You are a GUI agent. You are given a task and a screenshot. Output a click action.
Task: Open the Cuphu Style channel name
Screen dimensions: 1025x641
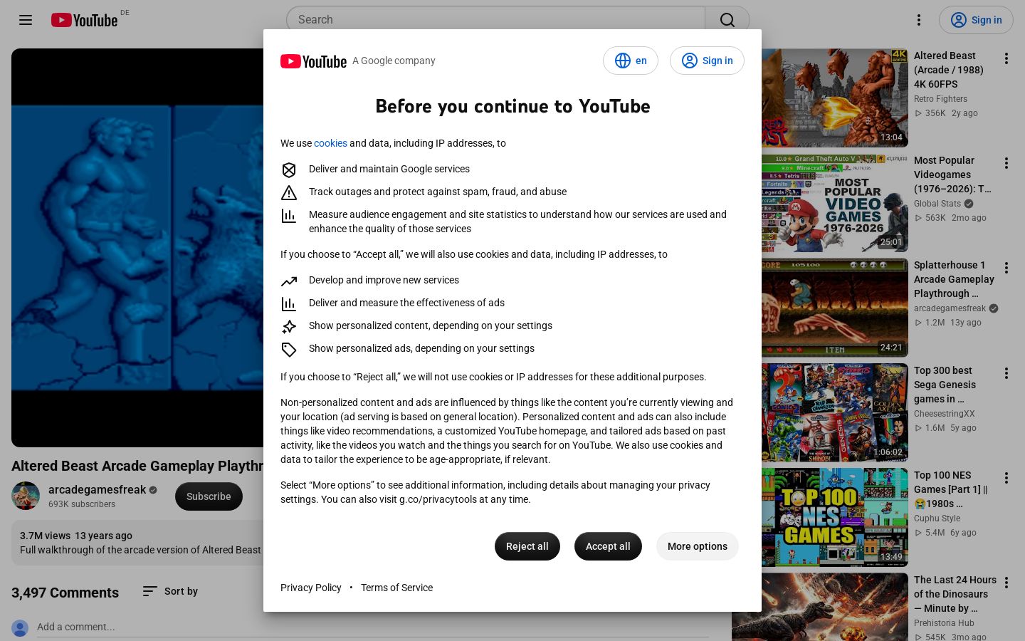coord(937,518)
